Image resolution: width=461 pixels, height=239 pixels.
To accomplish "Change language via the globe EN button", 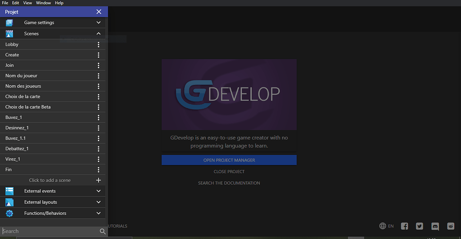I will [386, 226].
